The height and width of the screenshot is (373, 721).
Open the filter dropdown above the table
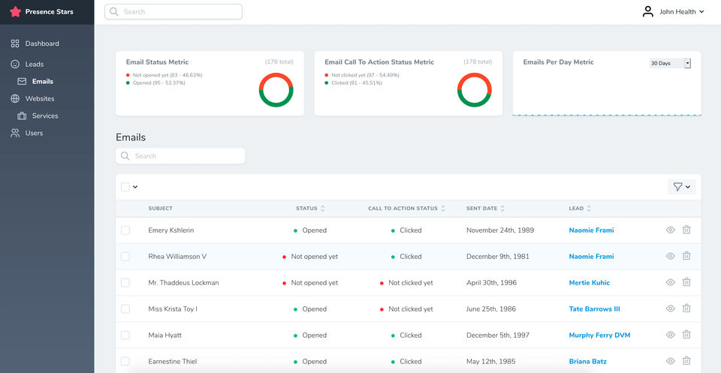(x=681, y=187)
